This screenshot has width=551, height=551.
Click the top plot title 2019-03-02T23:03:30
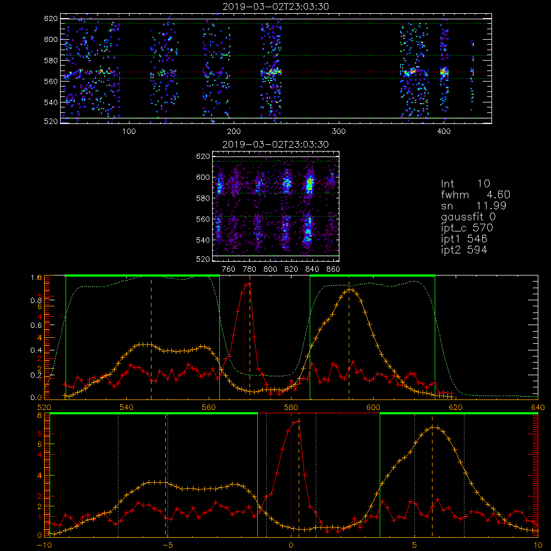(275, 7)
